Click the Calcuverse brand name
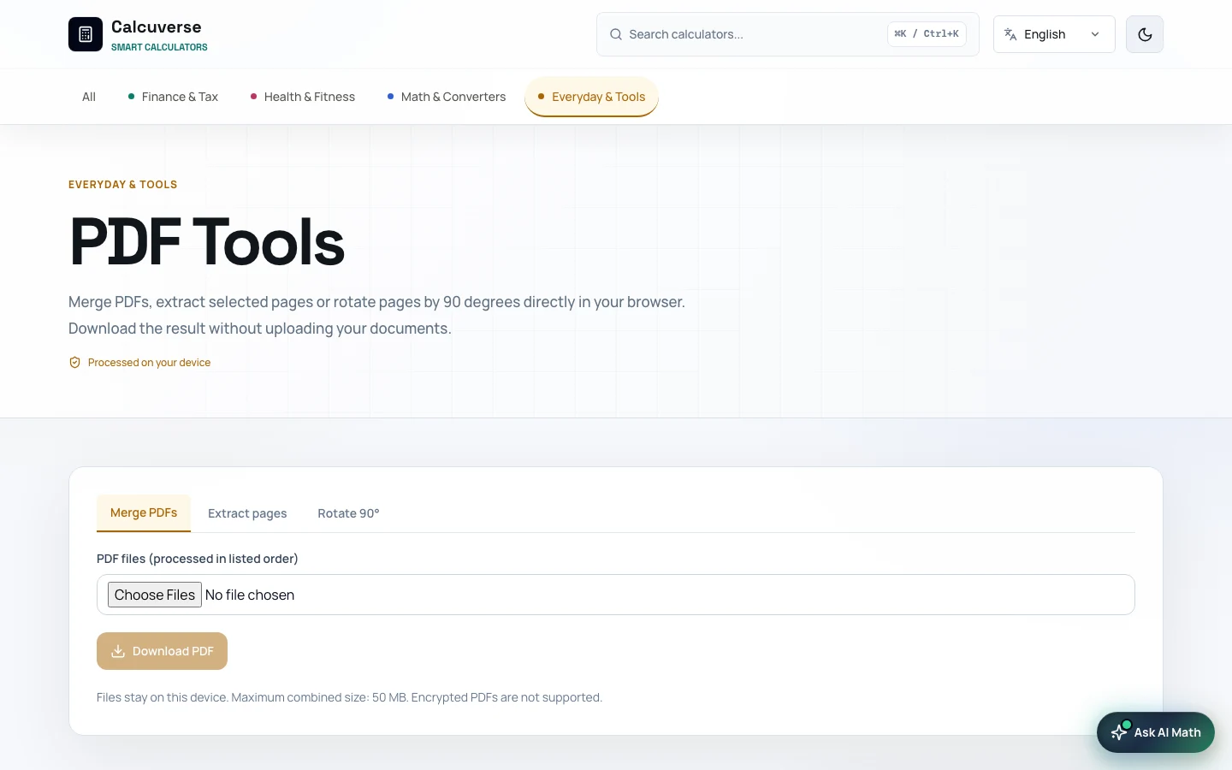This screenshot has width=1232, height=770. (157, 27)
